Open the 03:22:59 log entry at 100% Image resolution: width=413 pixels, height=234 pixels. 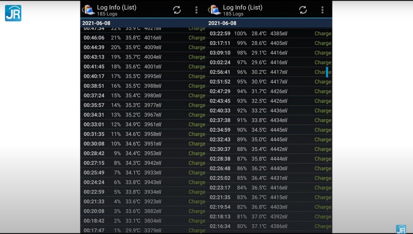pos(269,34)
